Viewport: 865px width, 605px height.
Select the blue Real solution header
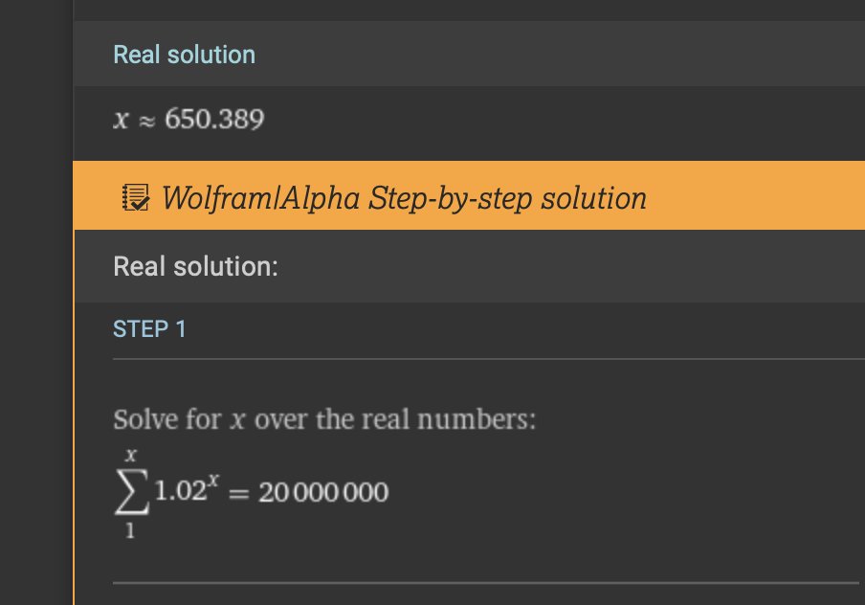[185, 55]
